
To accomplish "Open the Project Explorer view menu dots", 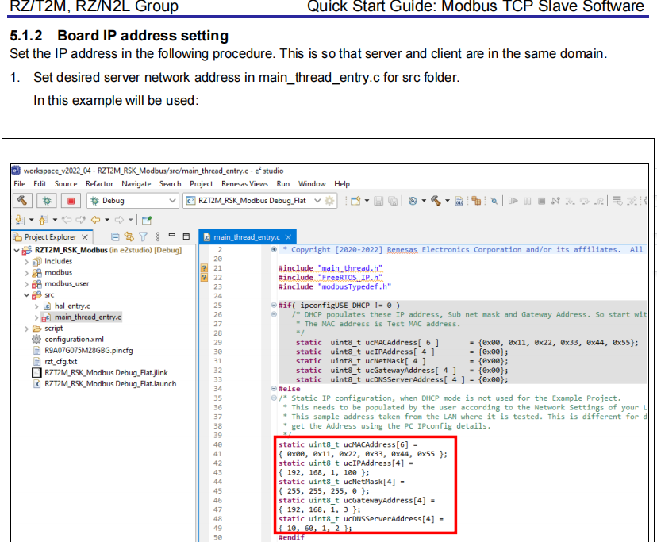I will [158, 236].
